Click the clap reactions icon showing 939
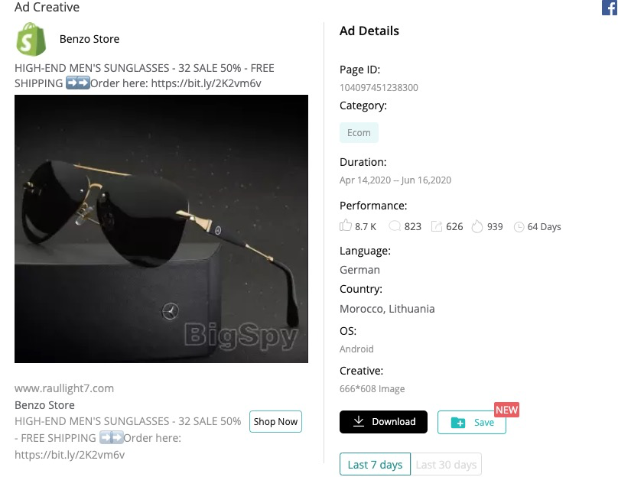This screenshot has width=618, height=477. pos(477,226)
